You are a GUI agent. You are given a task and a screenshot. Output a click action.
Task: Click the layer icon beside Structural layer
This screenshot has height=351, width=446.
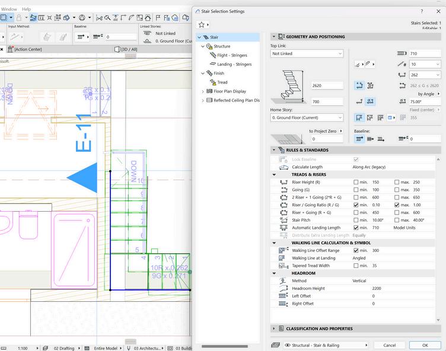[276, 344]
